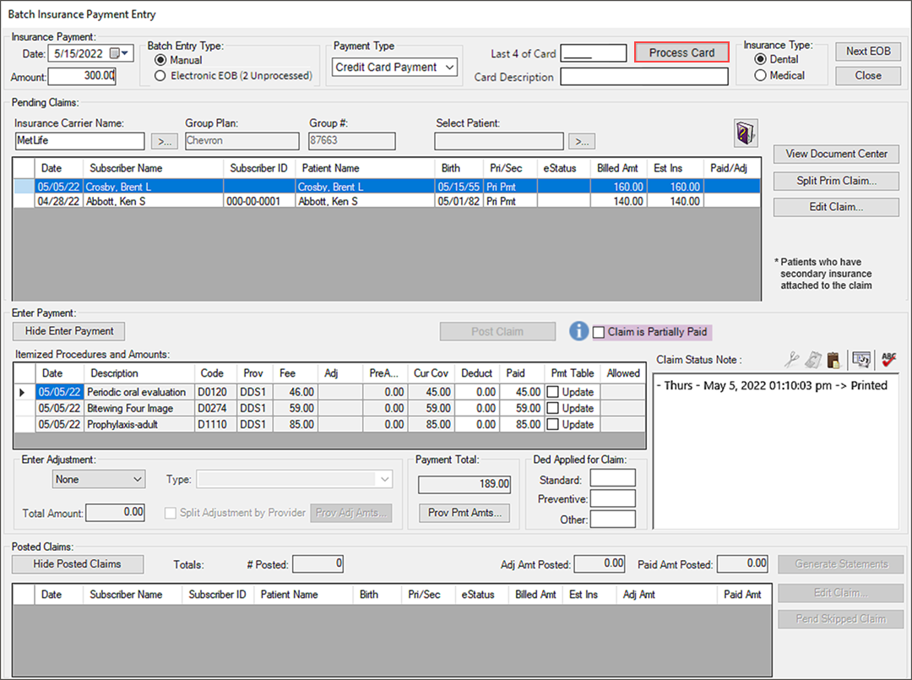Expand the Payment Type dropdown

pyautogui.click(x=449, y=67)
